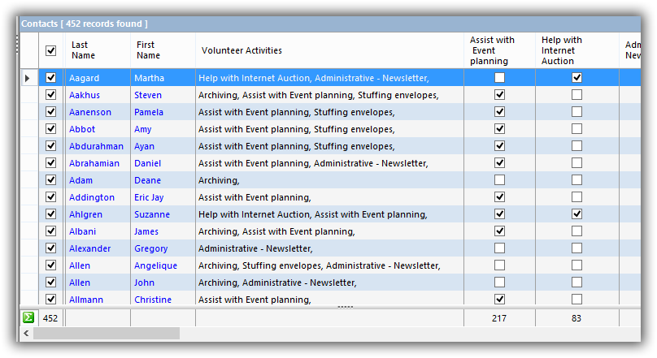Screen dimensions: 657x358
Task: Click the row indicator arrow beside Aagard
Action: pyautogui.click(x=28, y=78)
